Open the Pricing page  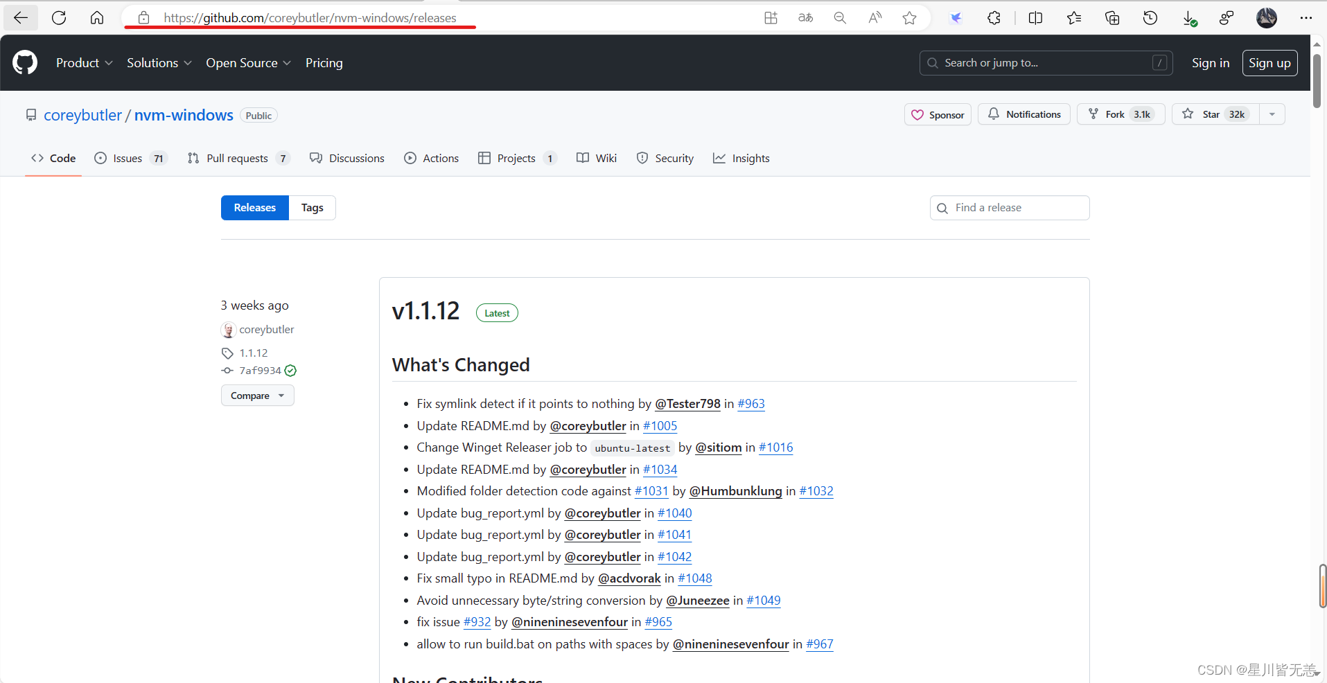tap(324, 62)
